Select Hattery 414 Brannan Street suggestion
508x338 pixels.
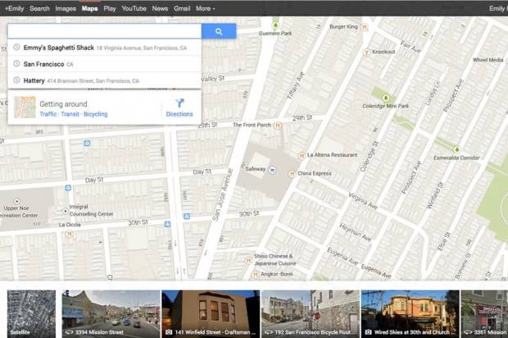point(104,80)
